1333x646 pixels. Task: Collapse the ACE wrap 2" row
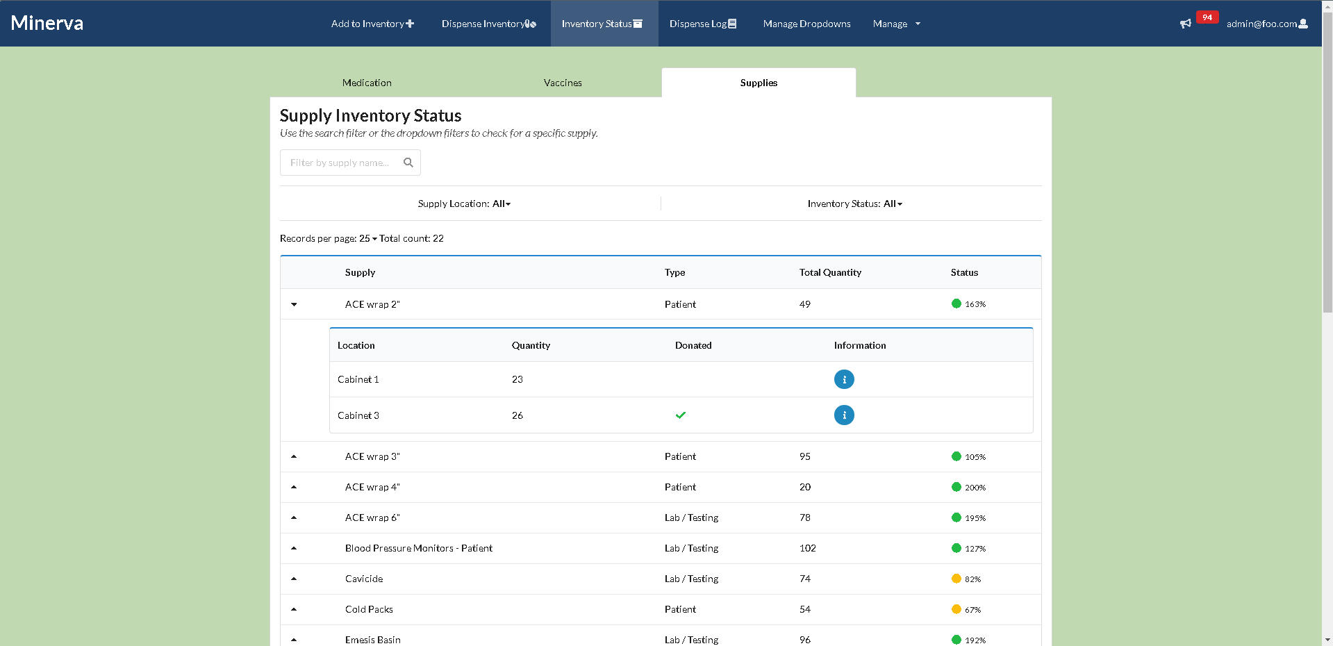[x=294, y=304]
